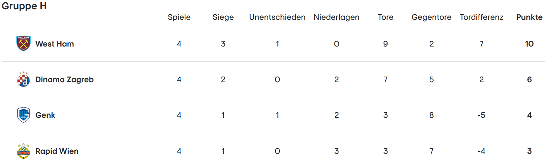Click the Siege column header
This screenshot has width=545, height=164.
tap(223, 17)
